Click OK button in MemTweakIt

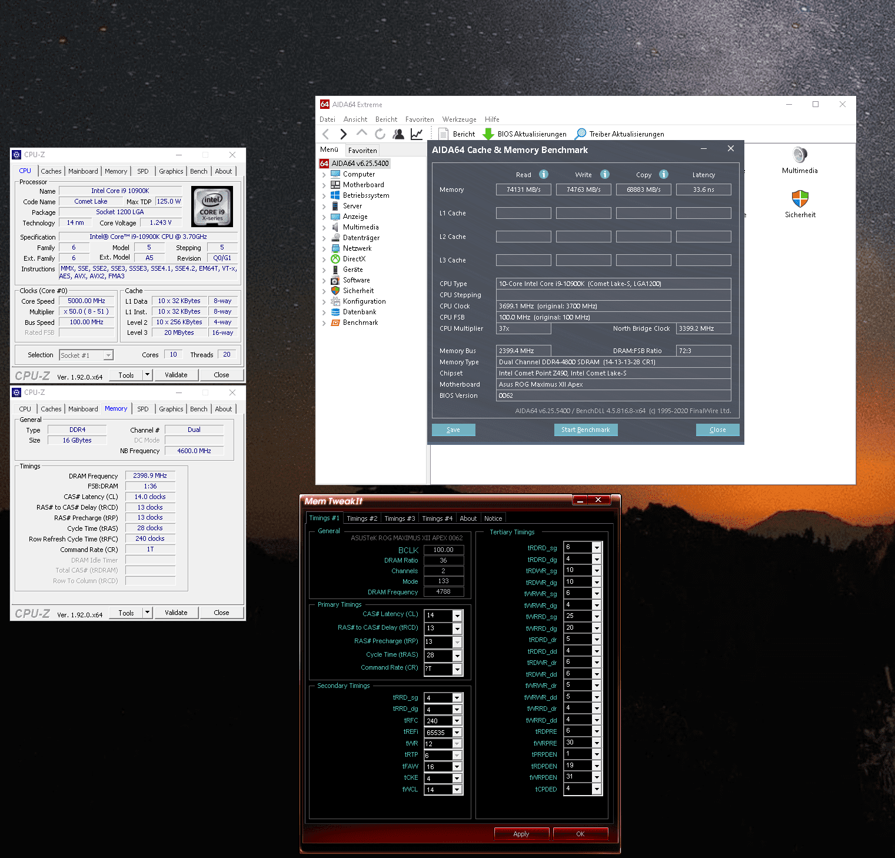(580, 834)
